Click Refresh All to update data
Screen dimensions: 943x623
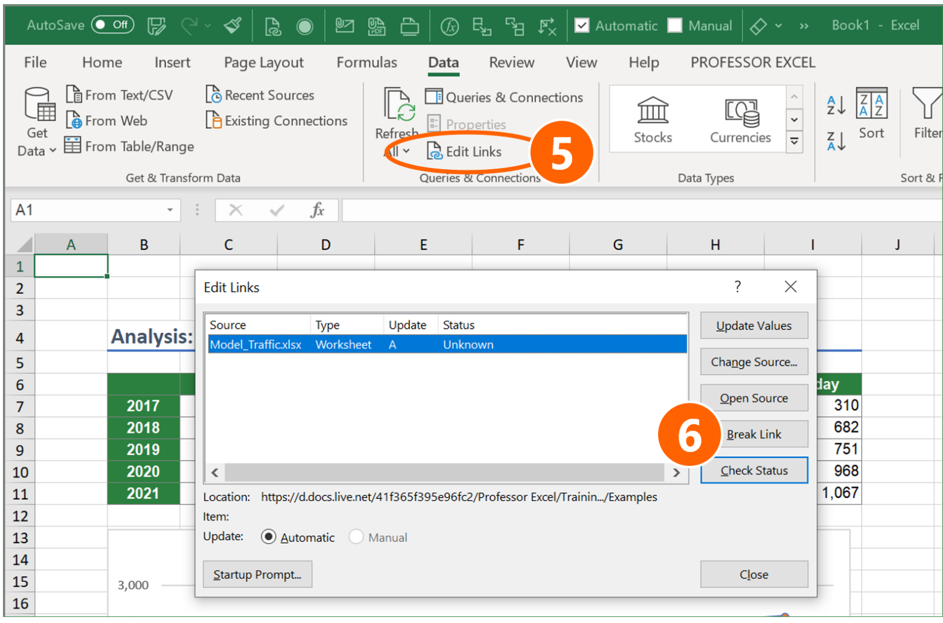[397, 113]
